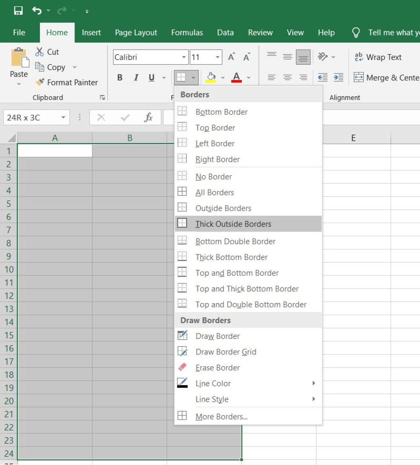420x465 pixels.
Task: Open More Borders dialog
Action: tap(221, 416)
